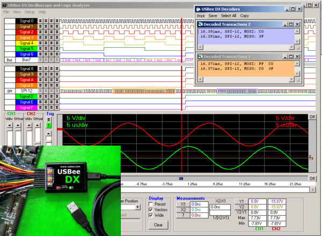Click CH1 V/div up arrow

click(x=10, y=125)
